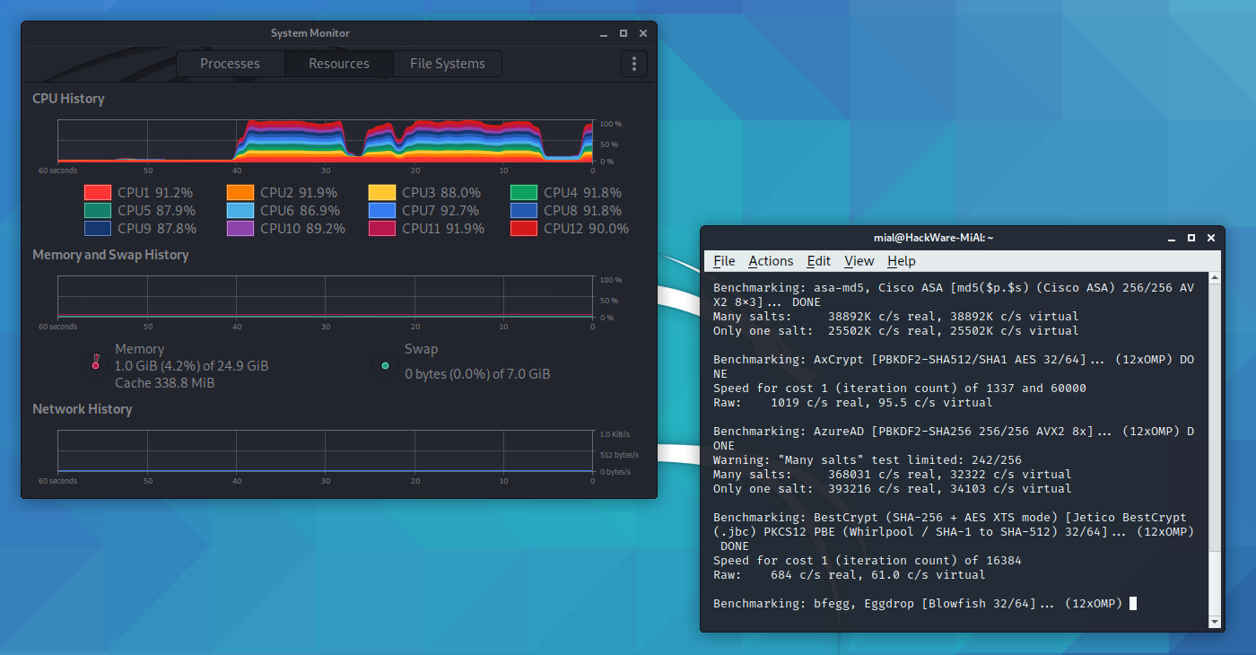
Task: Change the CPU1 color swatch
Action: (x=98, y=193)
